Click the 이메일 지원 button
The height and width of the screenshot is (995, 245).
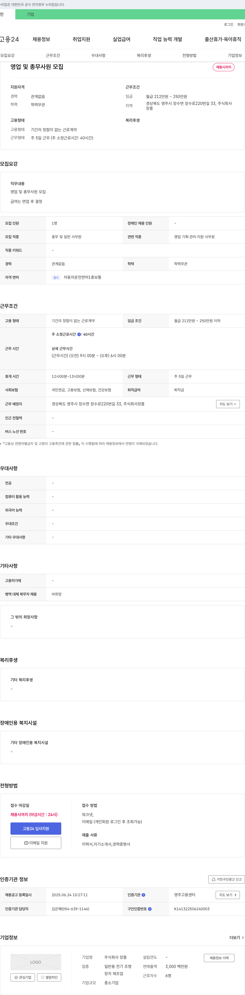click(35, 843)
